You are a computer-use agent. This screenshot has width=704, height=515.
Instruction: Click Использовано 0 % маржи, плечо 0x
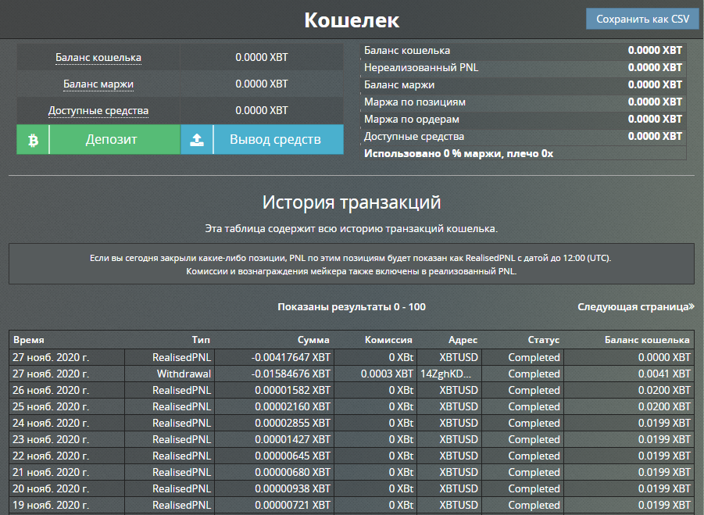pos(459,153)
